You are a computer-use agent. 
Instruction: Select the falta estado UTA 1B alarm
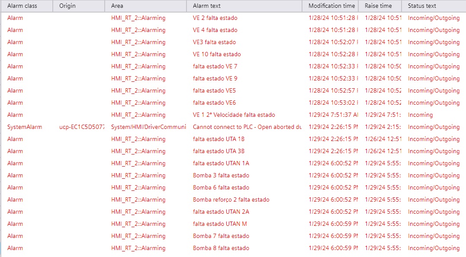(234, 139)
